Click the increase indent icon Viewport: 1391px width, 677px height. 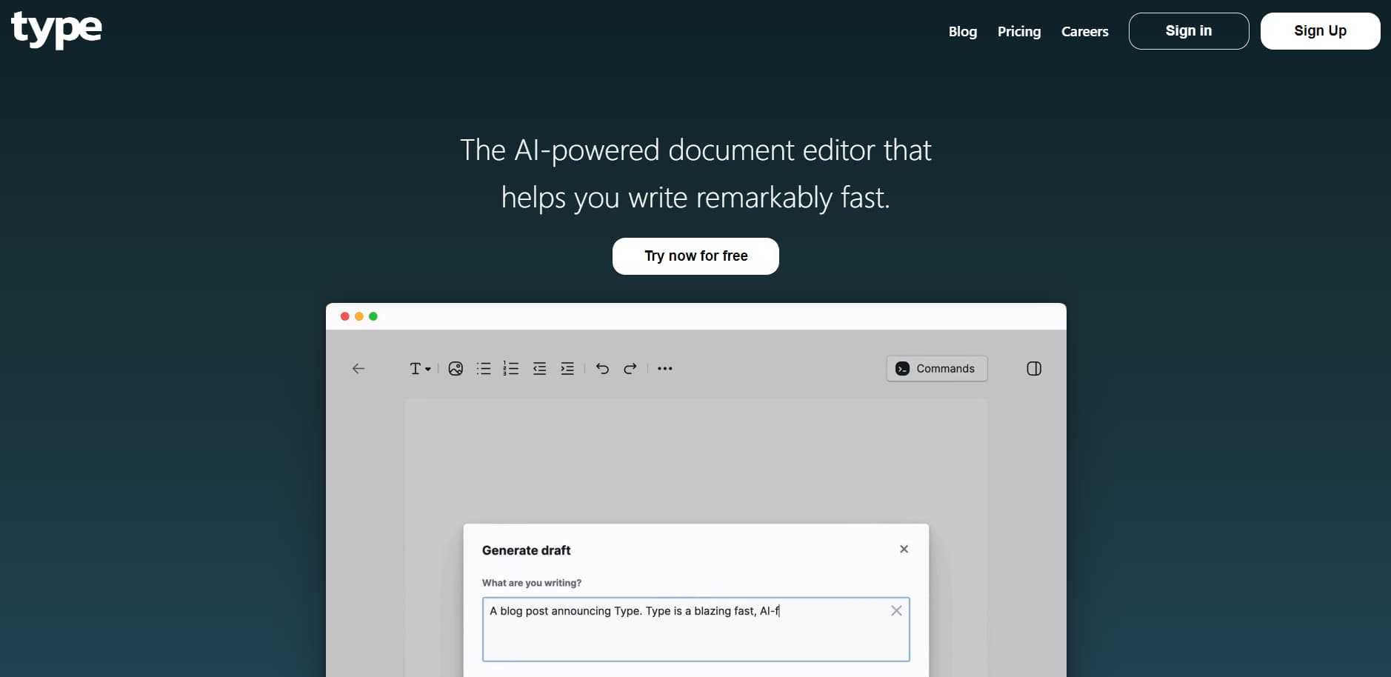point(567,368)
